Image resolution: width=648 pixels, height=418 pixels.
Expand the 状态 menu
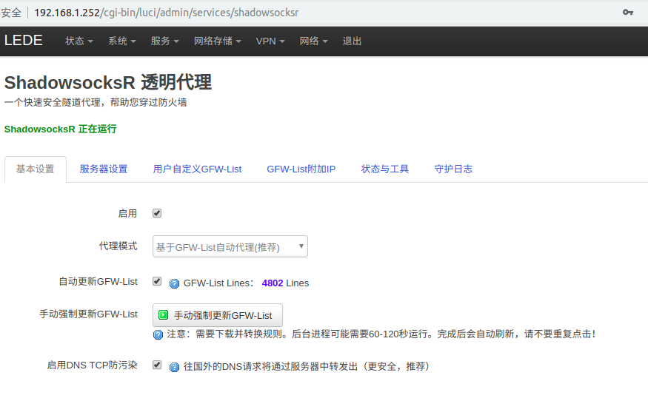(79, 41)
